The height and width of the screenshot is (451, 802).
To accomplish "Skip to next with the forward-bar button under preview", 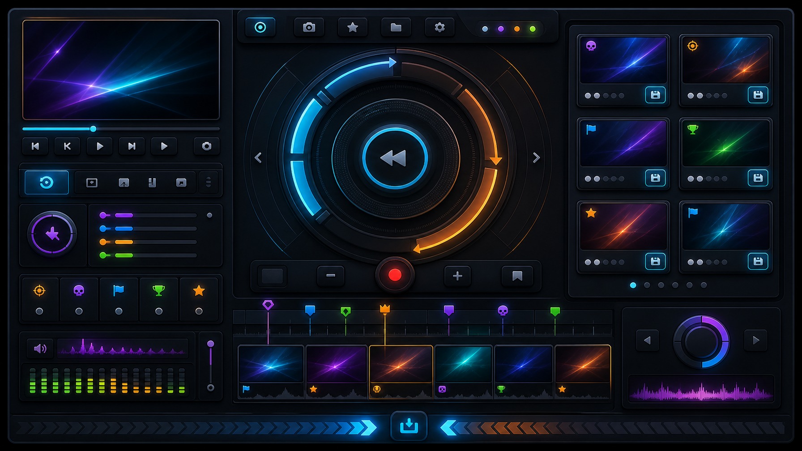I will pyautogui.click(x=132, y=146).
